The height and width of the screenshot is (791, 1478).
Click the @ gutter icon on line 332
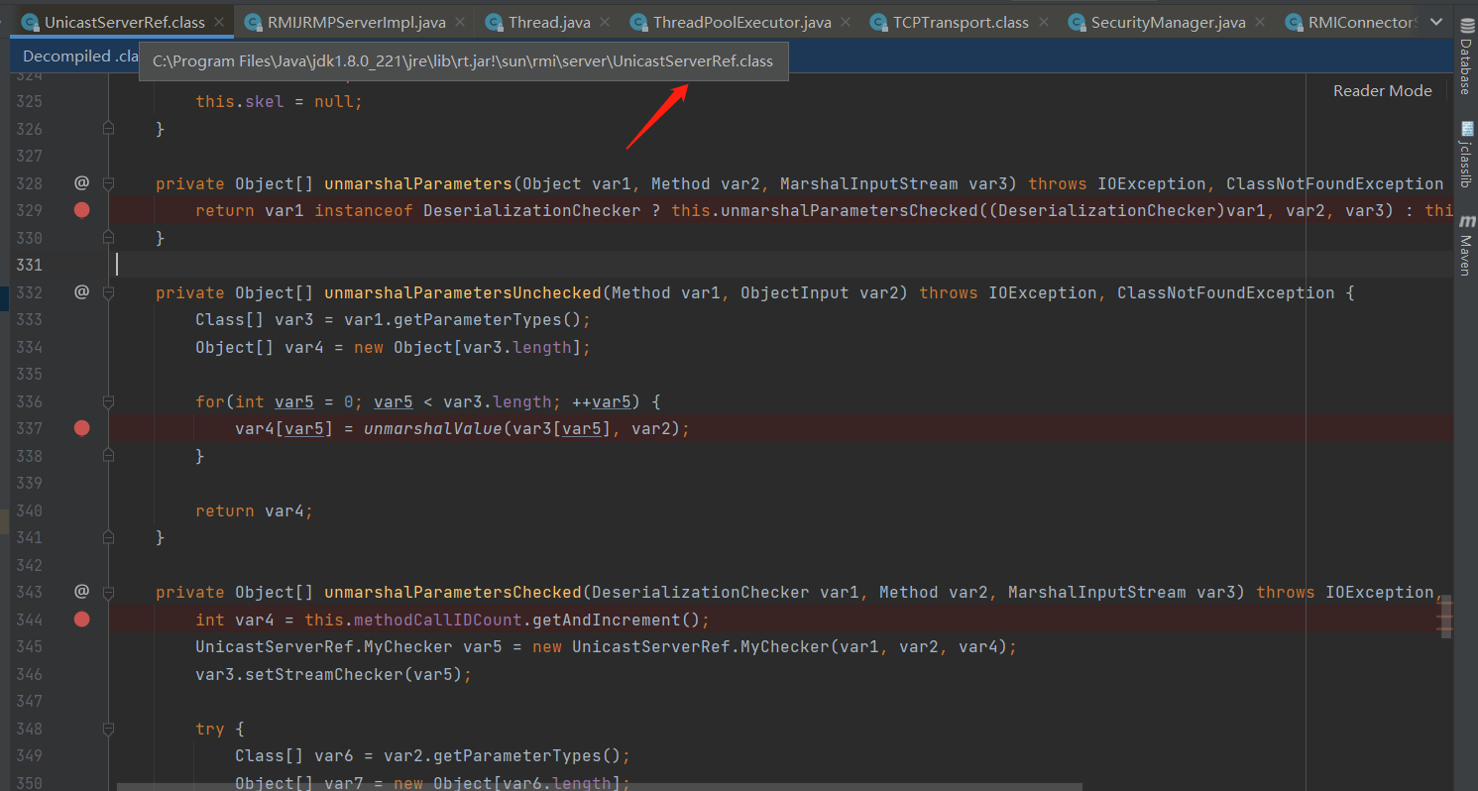click(x=81, y=291)
